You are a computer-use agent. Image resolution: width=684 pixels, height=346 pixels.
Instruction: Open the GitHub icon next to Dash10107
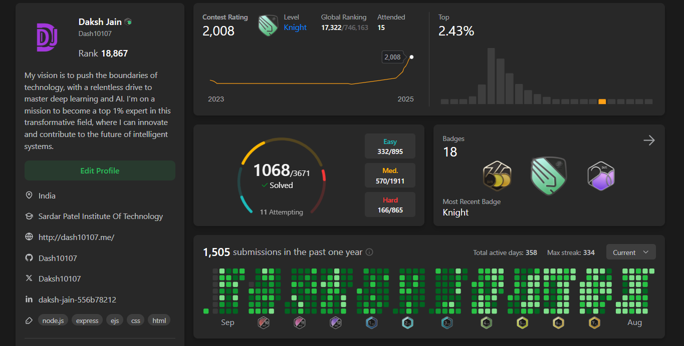coord(29,257)
